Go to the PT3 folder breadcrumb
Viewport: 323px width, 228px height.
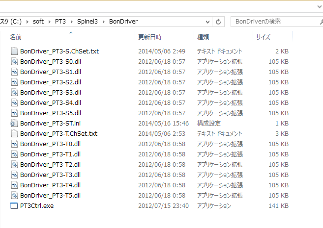[x=60, y=22]
